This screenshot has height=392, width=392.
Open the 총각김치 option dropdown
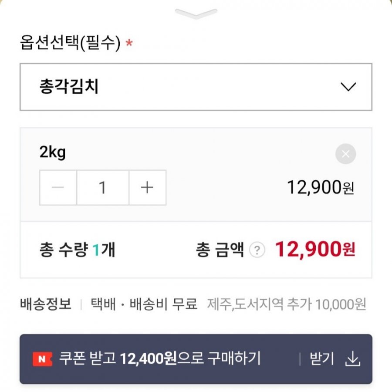(174, 87)
